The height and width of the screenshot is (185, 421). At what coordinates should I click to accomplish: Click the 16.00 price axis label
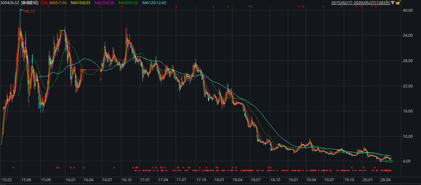(407, 111)
